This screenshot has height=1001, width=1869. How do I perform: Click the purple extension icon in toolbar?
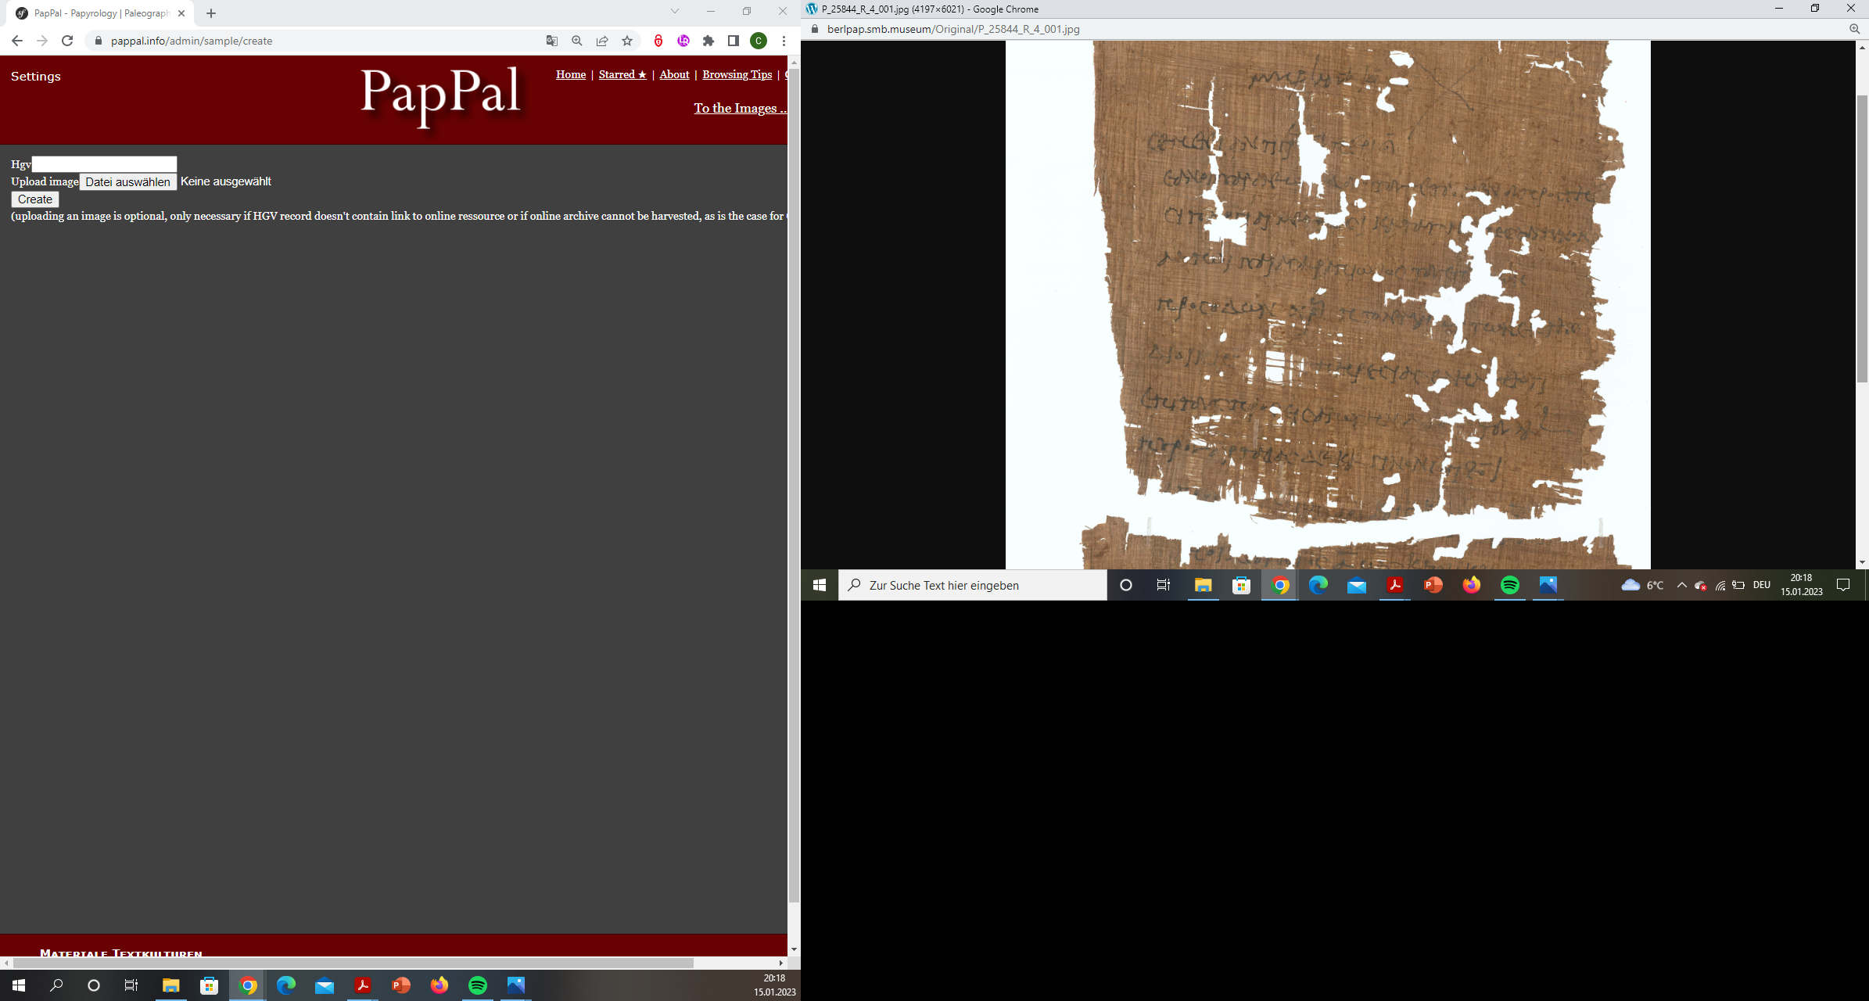683,41
